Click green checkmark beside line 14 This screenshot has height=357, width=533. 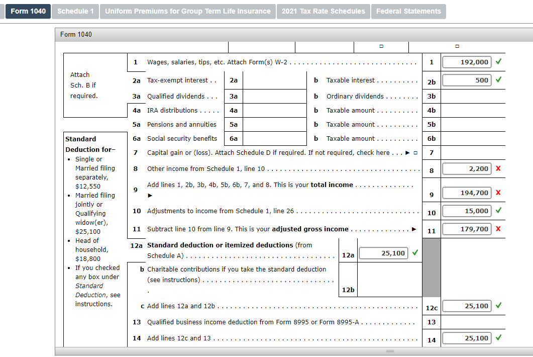point(499,337)
